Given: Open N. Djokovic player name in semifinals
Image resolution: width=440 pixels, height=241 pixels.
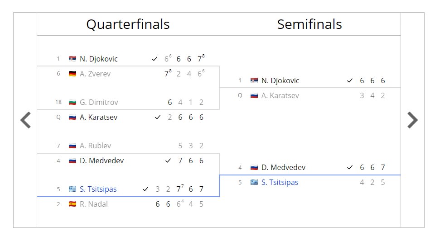Looking at the screenshot, I should [x=280, y=80].
